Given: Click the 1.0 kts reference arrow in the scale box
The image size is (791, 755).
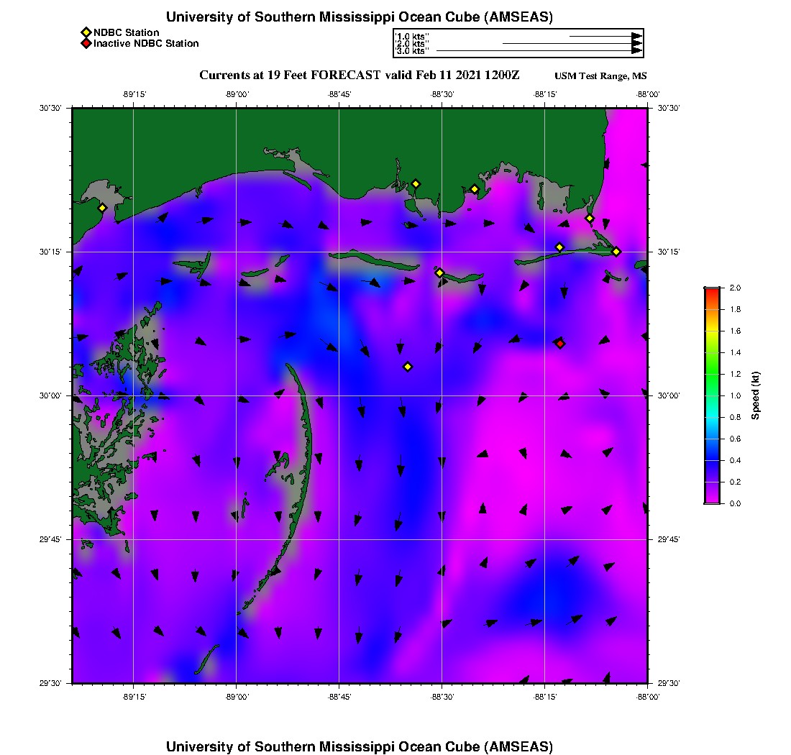Looking at the screenshot, I should click(x=606, y=37).
